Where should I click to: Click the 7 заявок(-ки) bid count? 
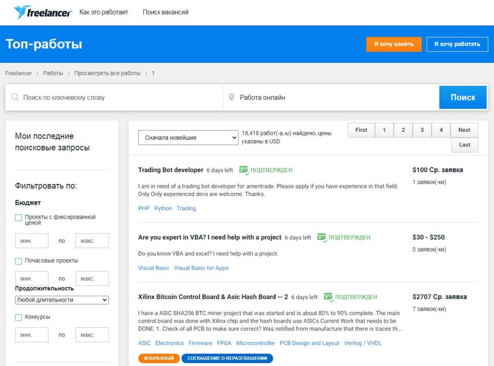point(429,309)
